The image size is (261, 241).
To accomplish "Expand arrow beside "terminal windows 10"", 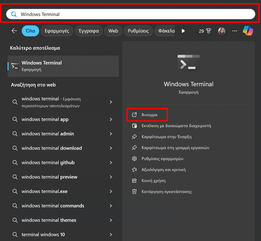I will pyautogui.click(x=111, y=235).
